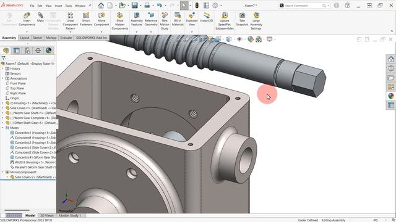Expand the Housing<1> component node
The width and height of the screenshot is (396, 222).
[2, 103]
